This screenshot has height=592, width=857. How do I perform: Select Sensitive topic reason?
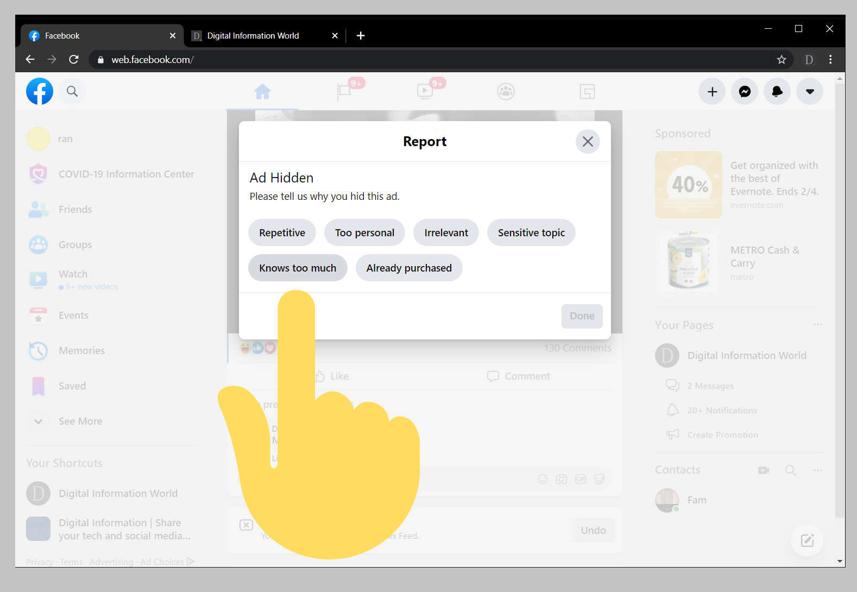tap(531, 232)
